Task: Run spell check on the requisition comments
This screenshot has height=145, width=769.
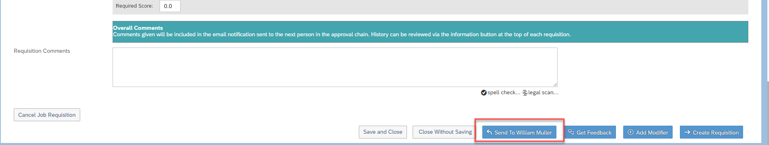Action: pyautogui.click(x=504, y=93)
